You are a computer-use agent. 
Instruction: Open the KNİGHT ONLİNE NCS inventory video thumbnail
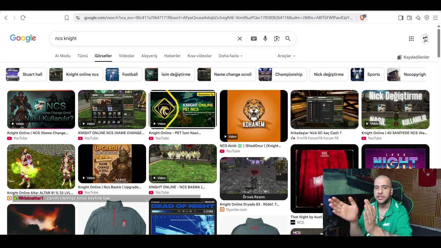click(112, 110)
